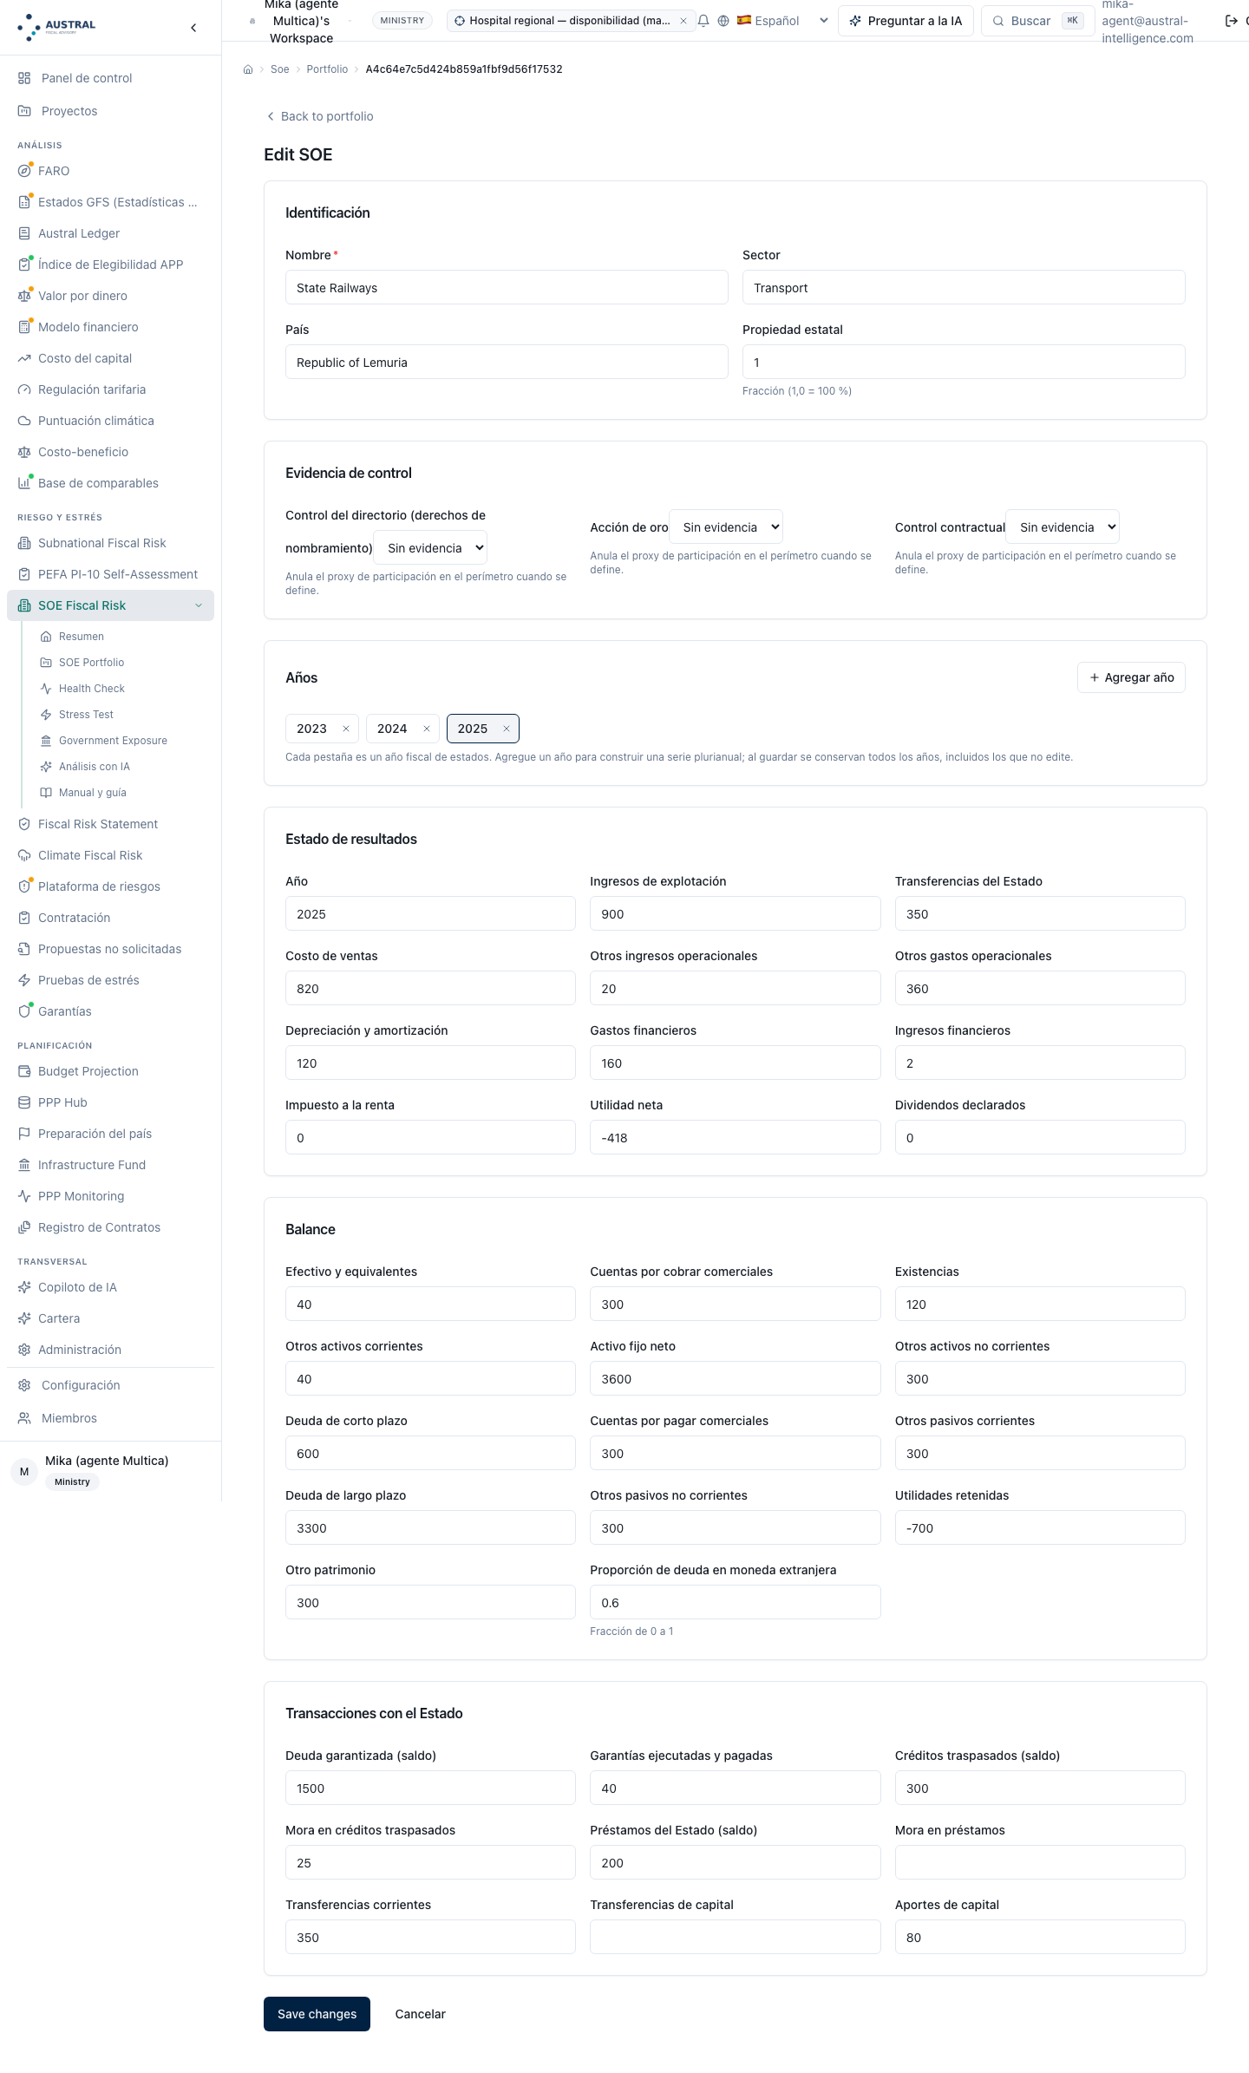
Task: Click the Propiedad estatal field
Action: [964, 363]
